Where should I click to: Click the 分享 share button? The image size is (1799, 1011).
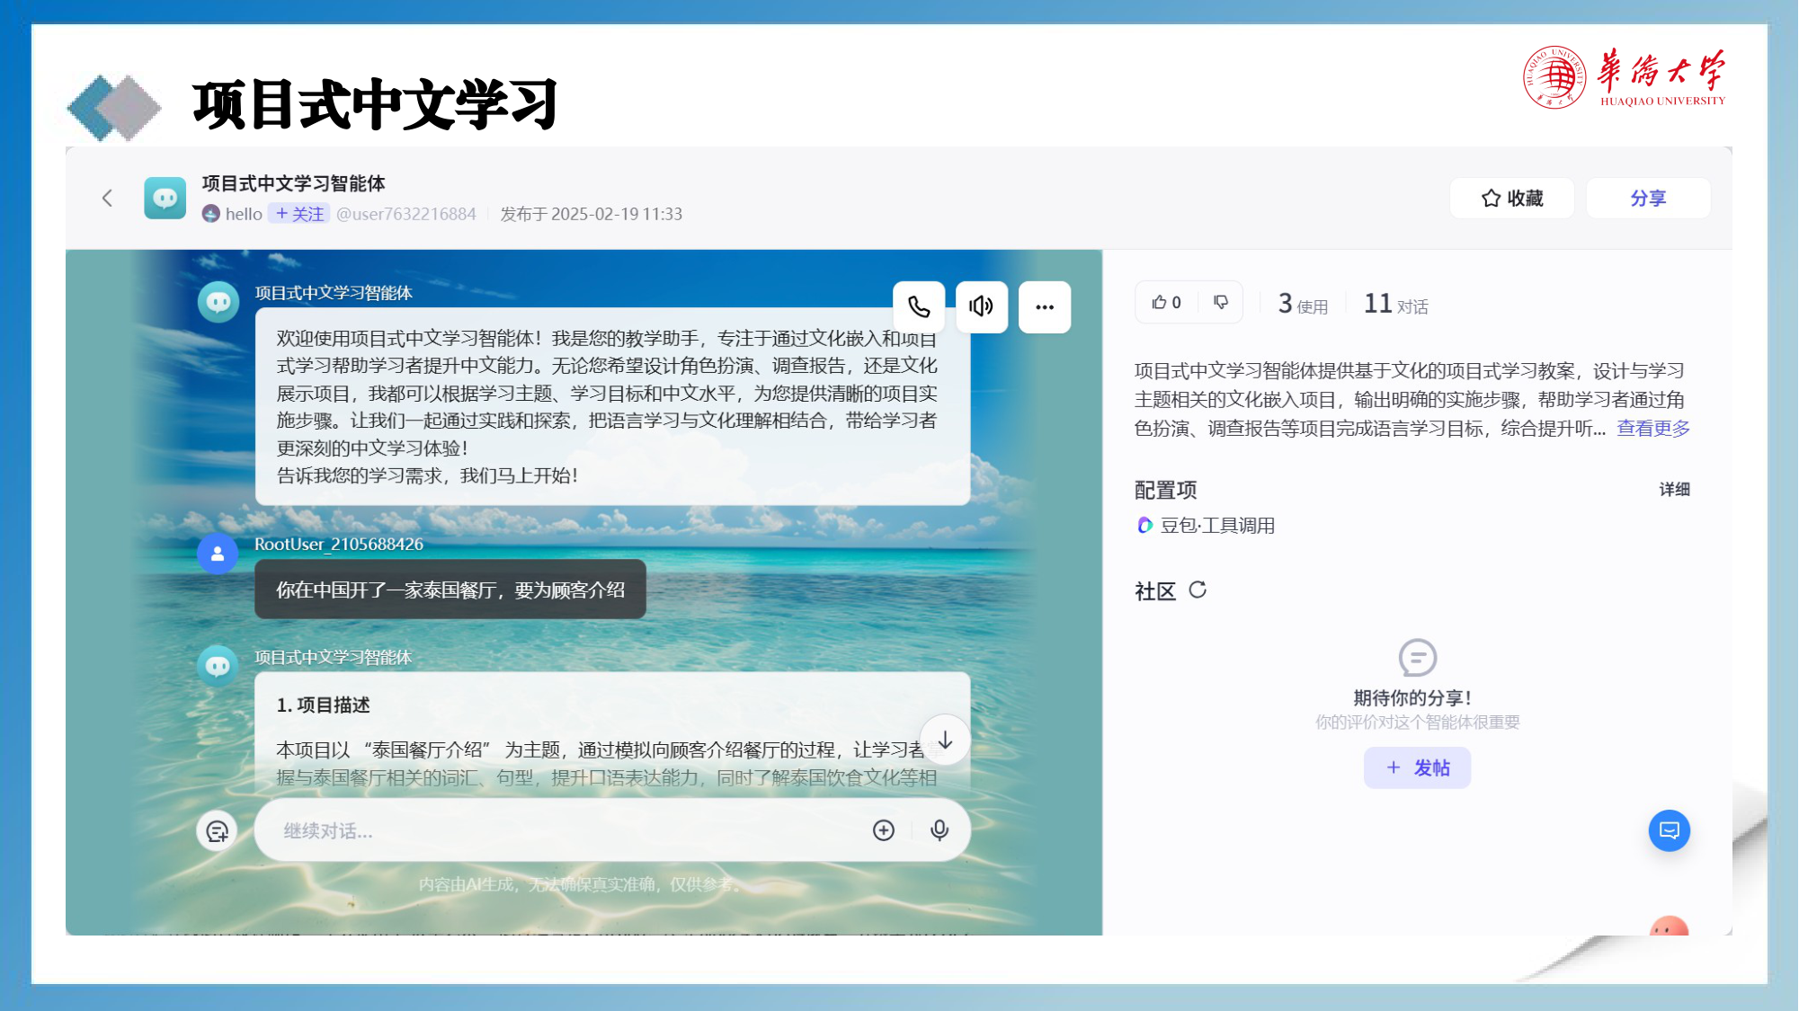1648,198
